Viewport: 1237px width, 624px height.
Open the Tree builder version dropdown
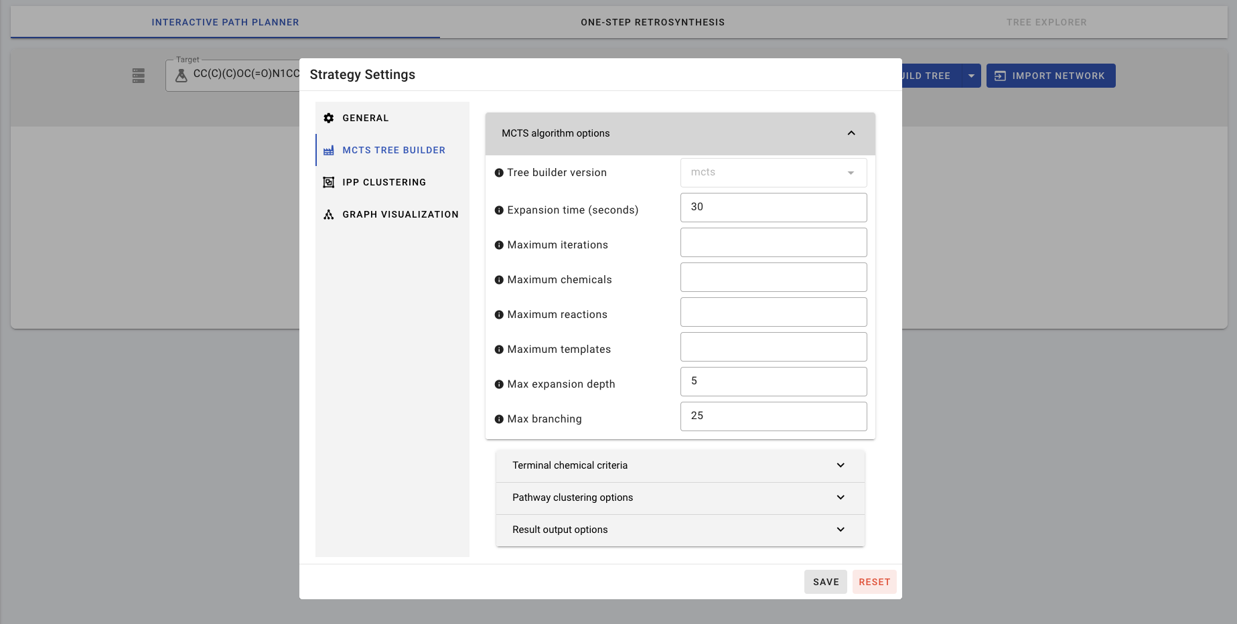point(774,173)
